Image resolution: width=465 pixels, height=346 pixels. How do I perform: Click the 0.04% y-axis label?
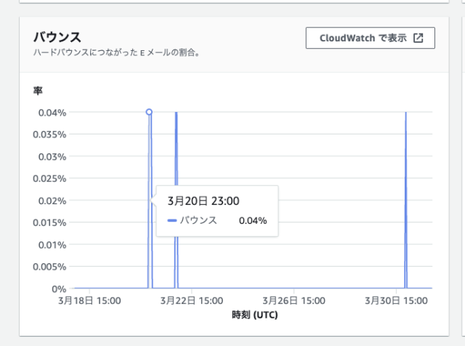[x=52, y=113]
